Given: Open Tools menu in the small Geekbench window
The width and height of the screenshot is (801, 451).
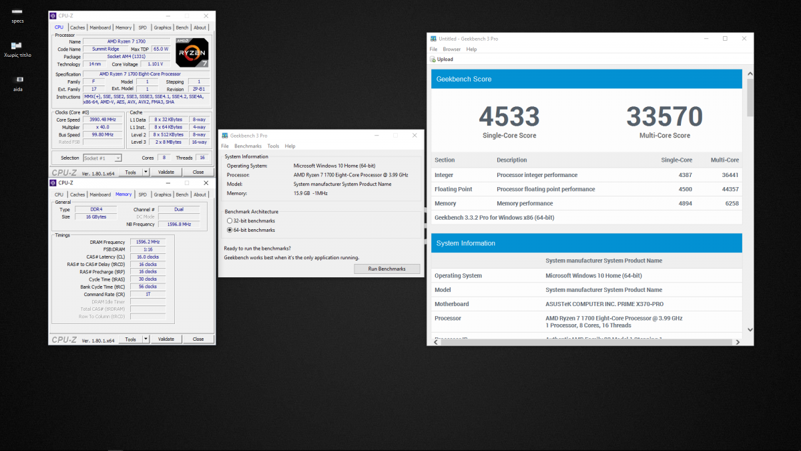Looking at the screenshot, I should 273,146.
